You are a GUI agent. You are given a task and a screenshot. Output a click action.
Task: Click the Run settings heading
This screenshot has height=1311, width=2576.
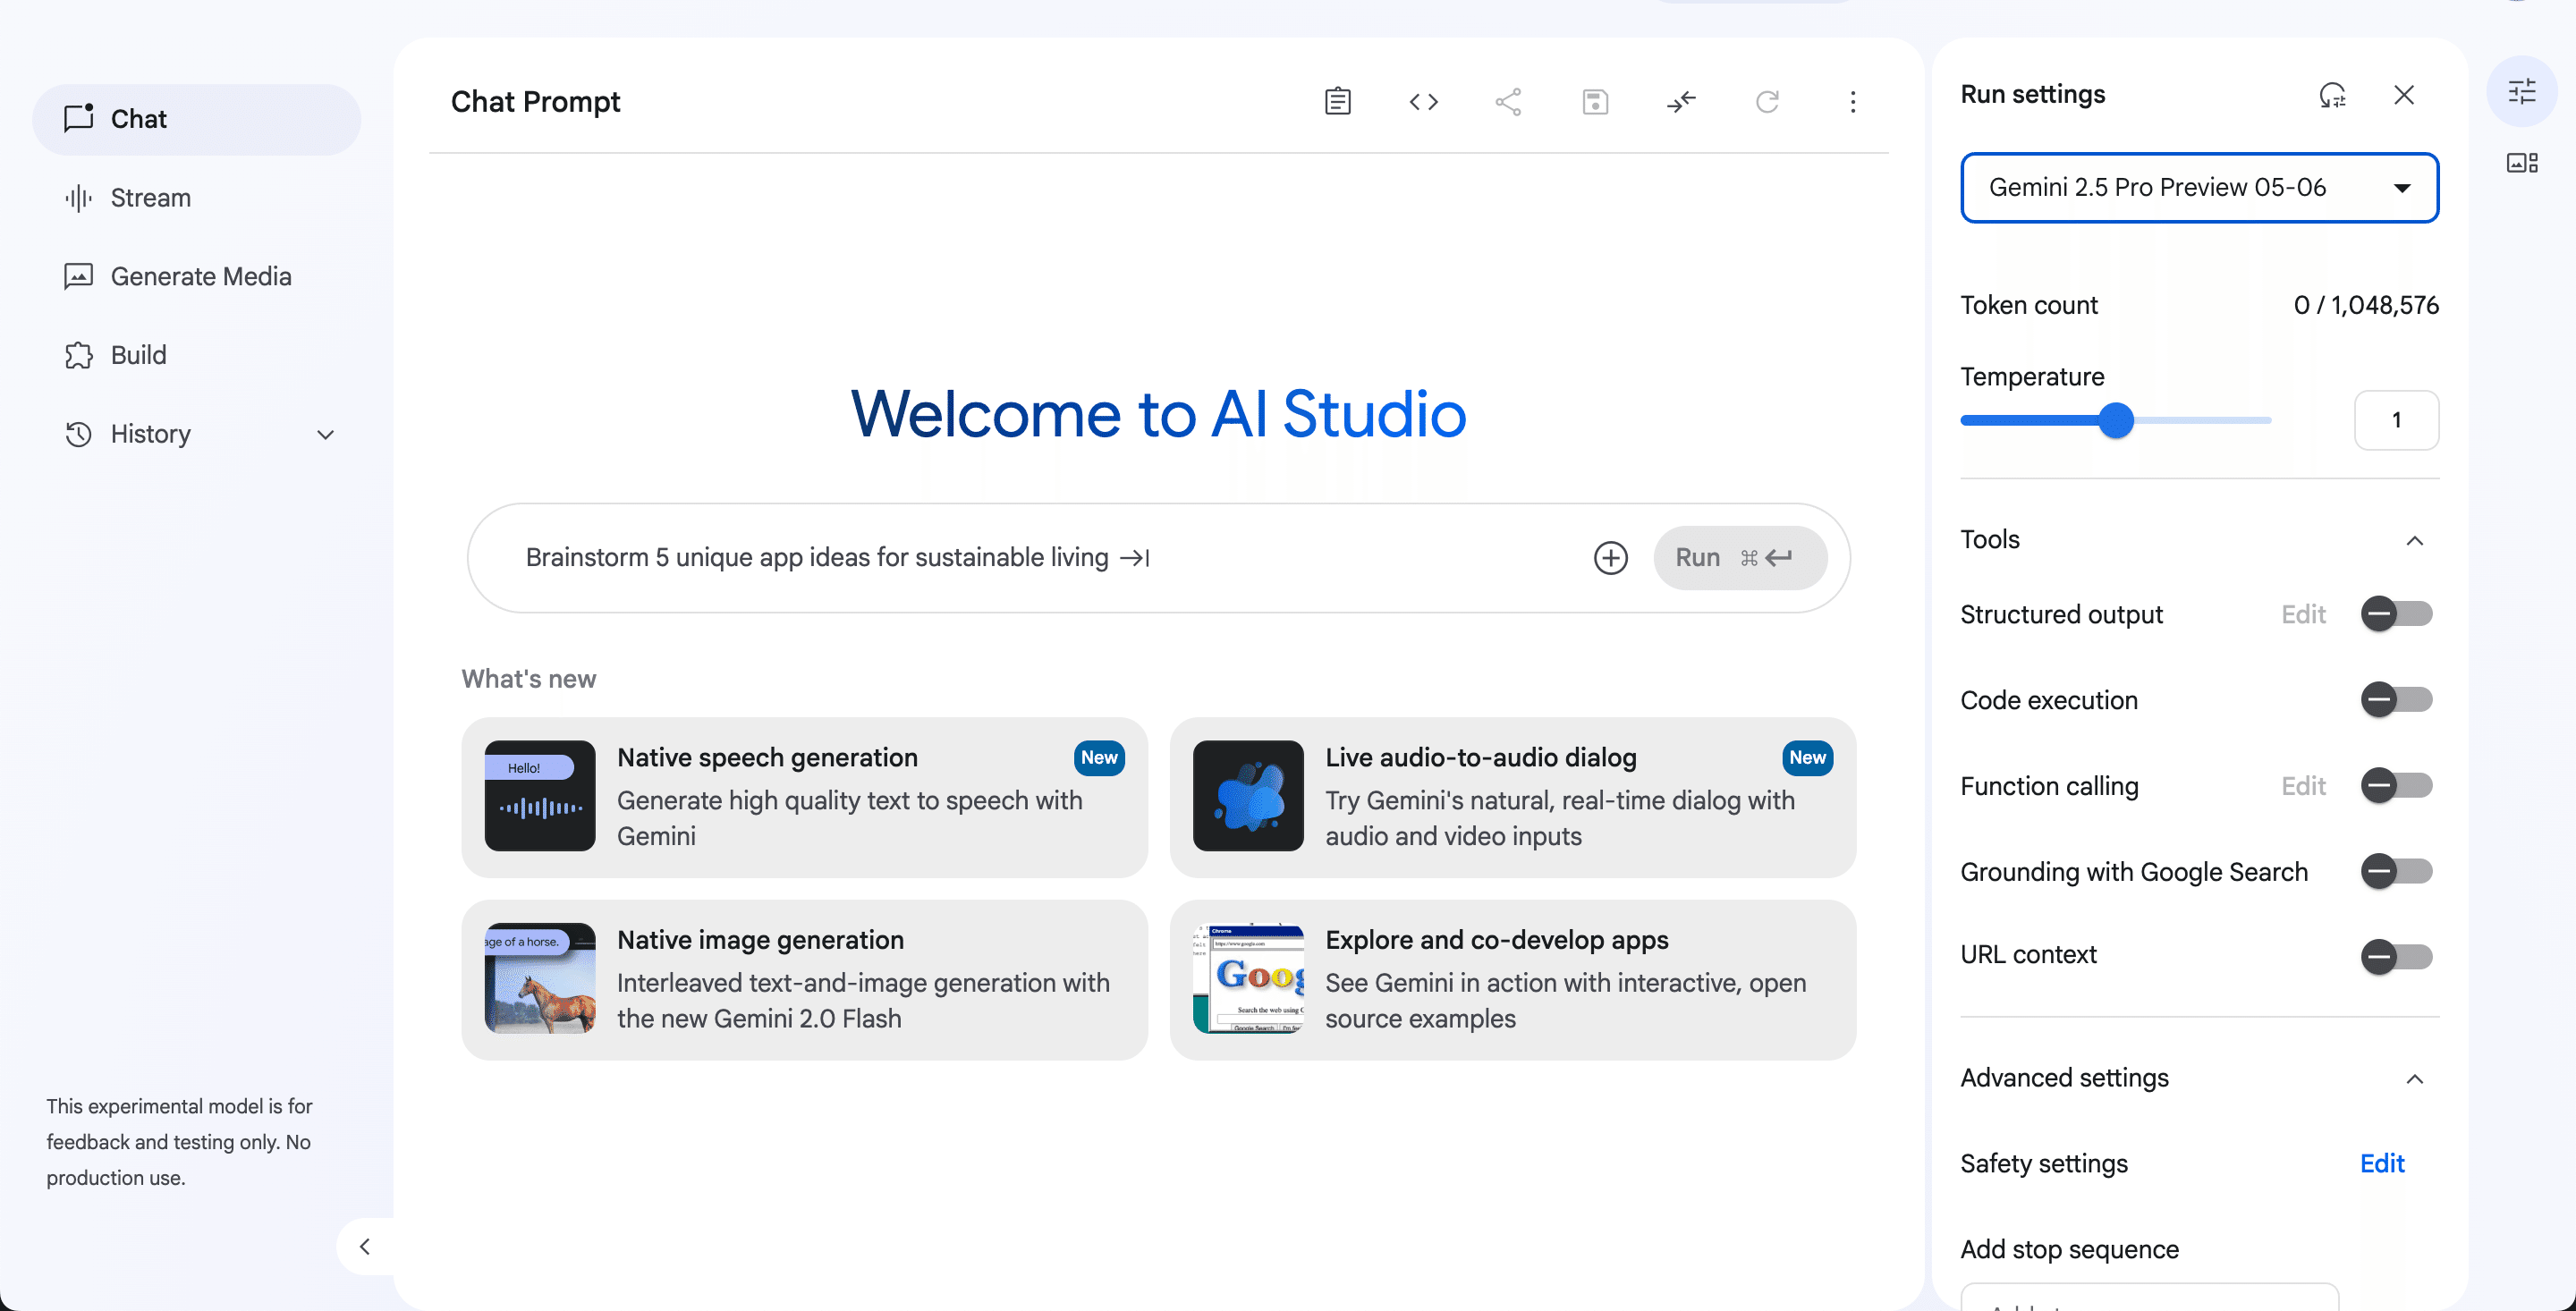(2032, 94)
